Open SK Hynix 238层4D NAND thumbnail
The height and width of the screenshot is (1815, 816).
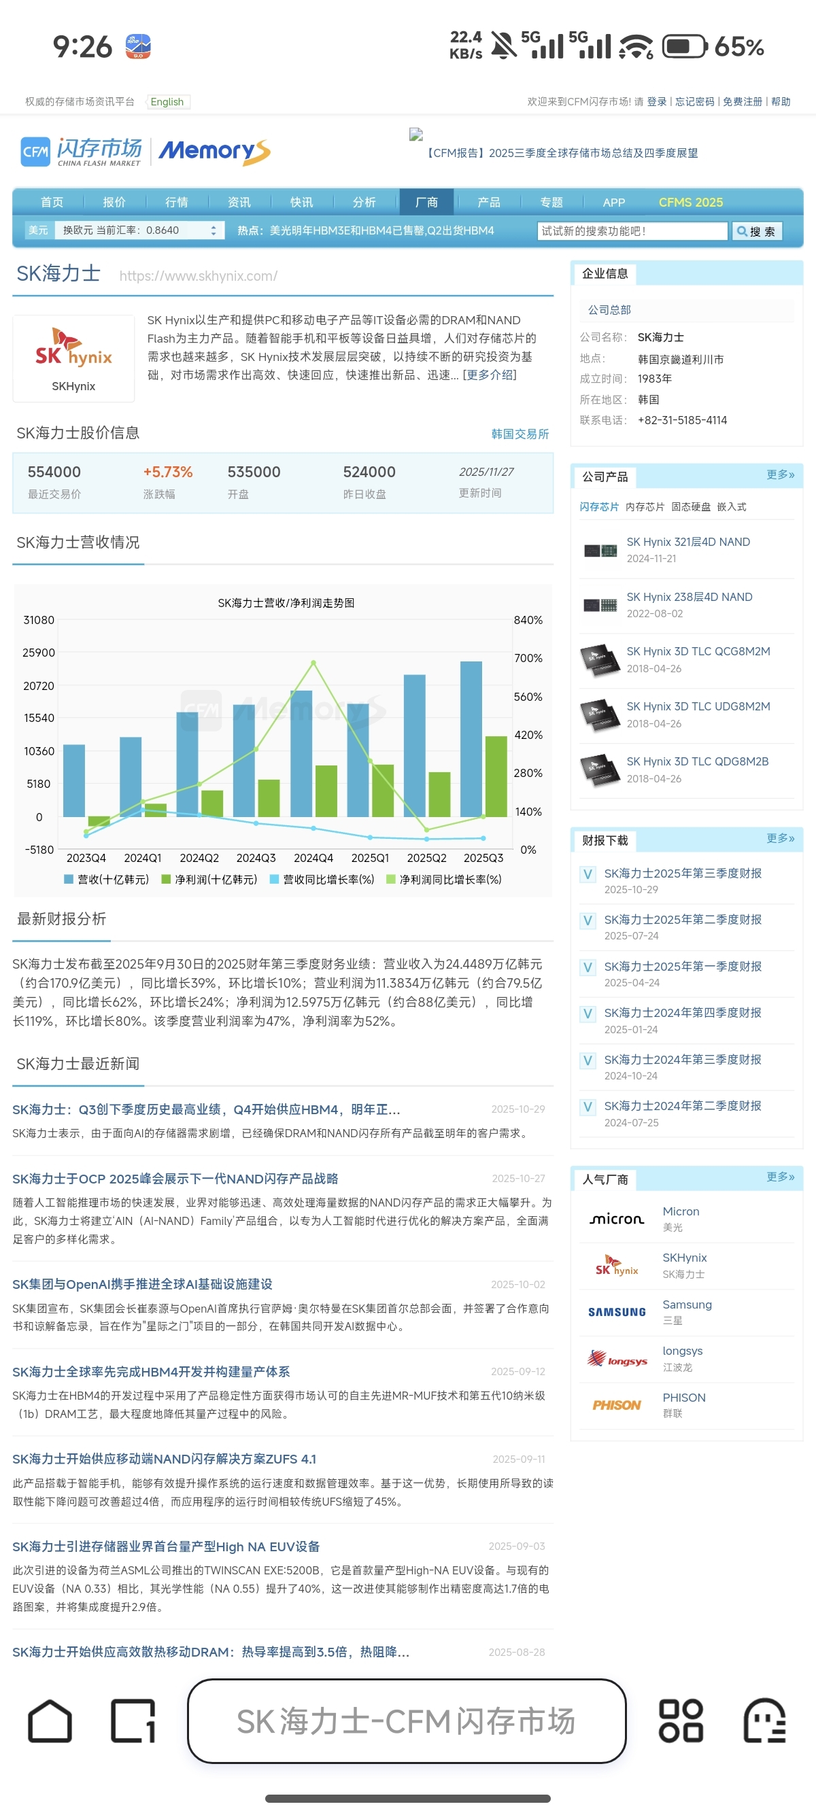click(x=600, y=605)
